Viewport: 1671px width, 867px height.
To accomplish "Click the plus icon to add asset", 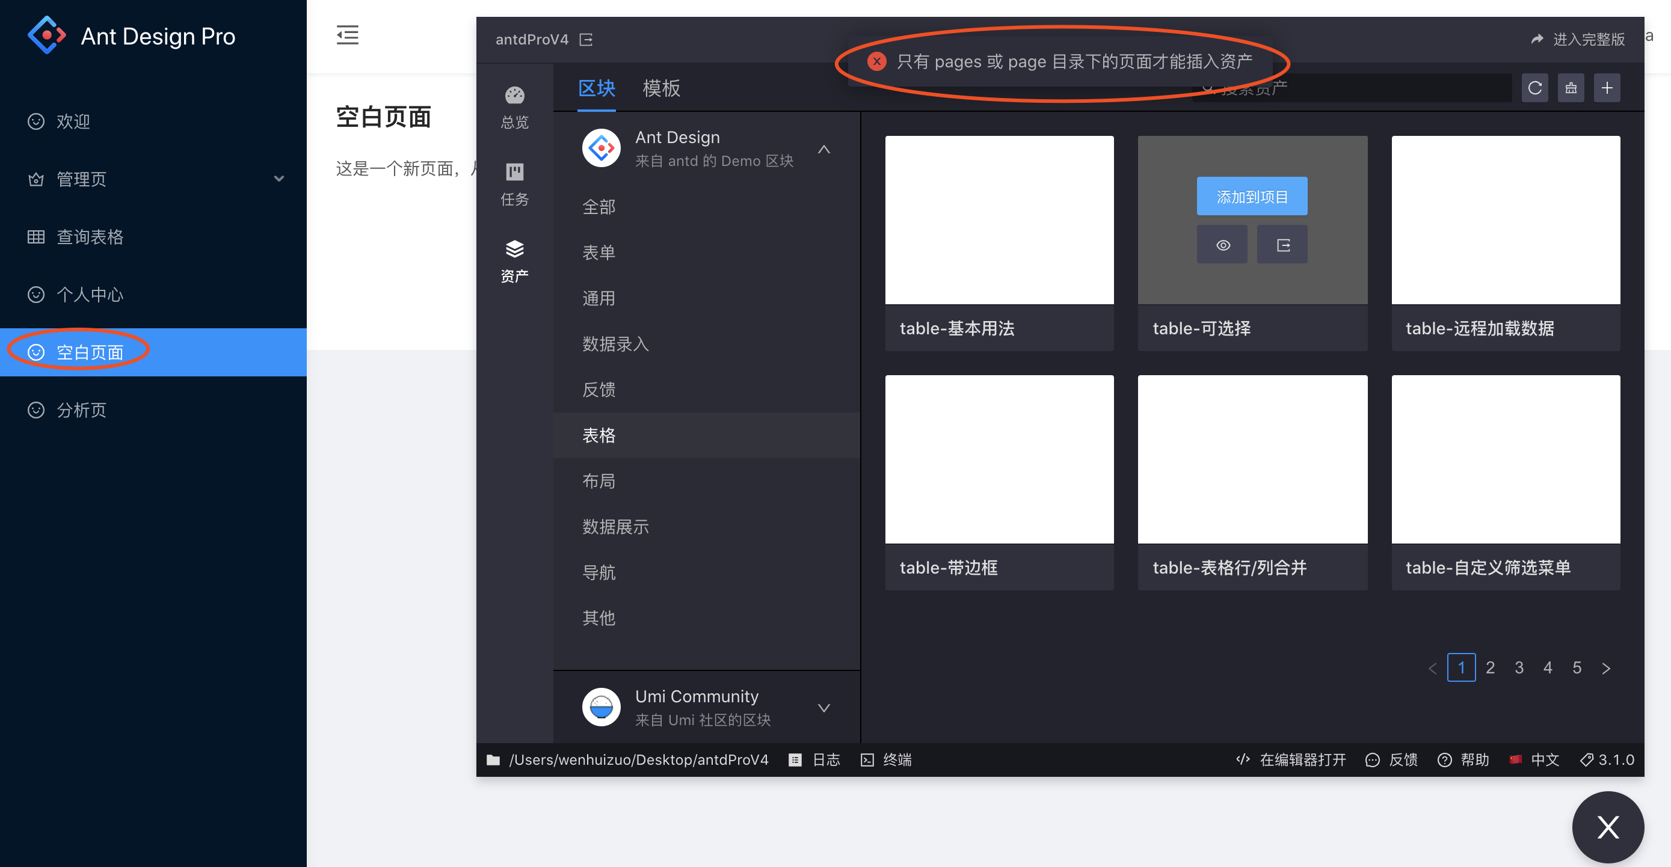I will [x=1607, y=88].
